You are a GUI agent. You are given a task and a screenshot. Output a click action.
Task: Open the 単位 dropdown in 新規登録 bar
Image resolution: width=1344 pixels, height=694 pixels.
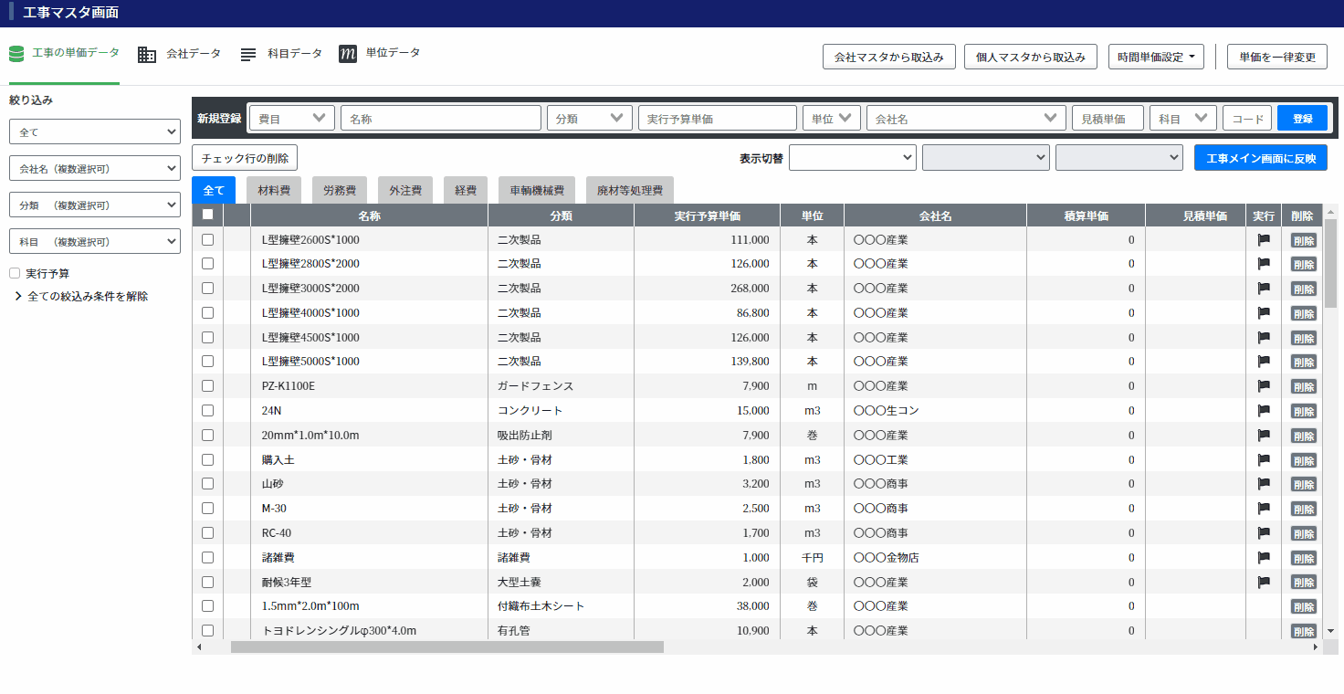(x=832, y=118)
